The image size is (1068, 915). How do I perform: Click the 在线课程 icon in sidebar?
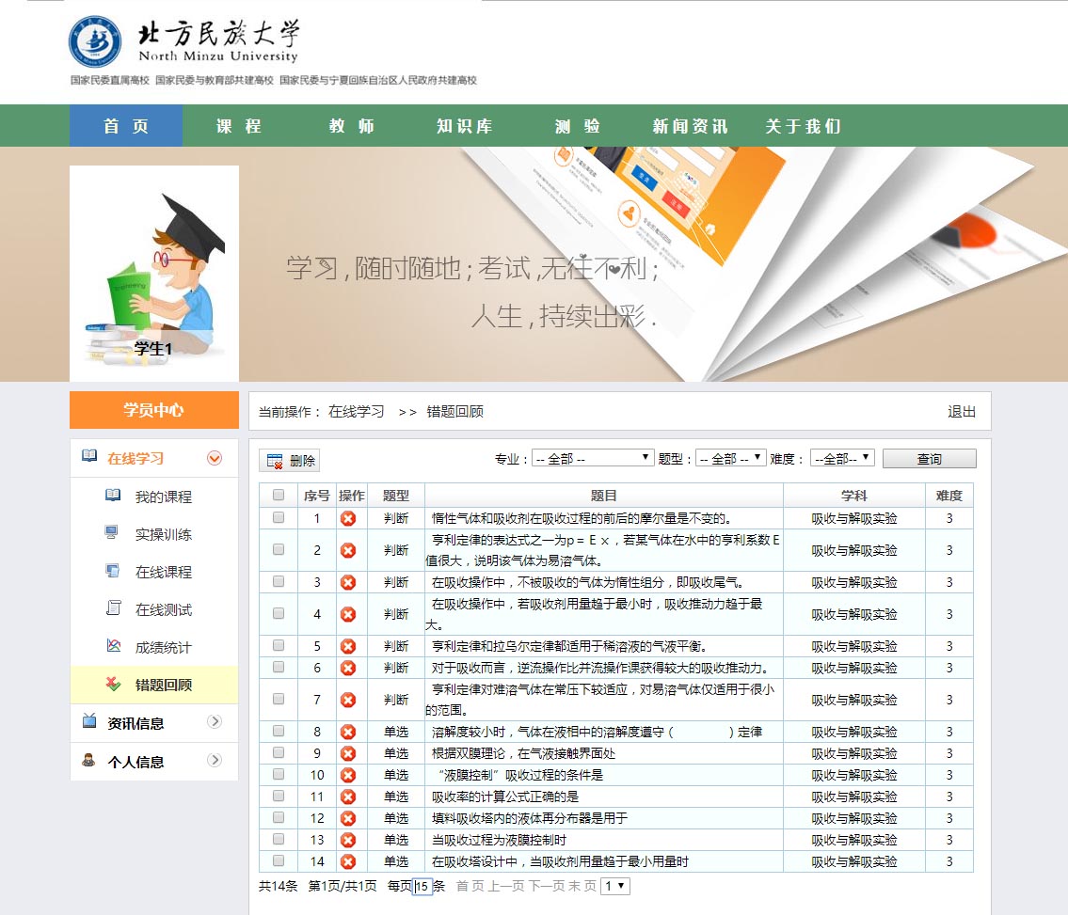point(113,571)
